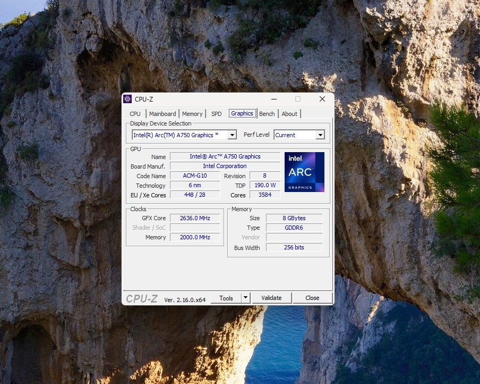
Task: Click the CPU-Z title bar text
Action: 144,99
